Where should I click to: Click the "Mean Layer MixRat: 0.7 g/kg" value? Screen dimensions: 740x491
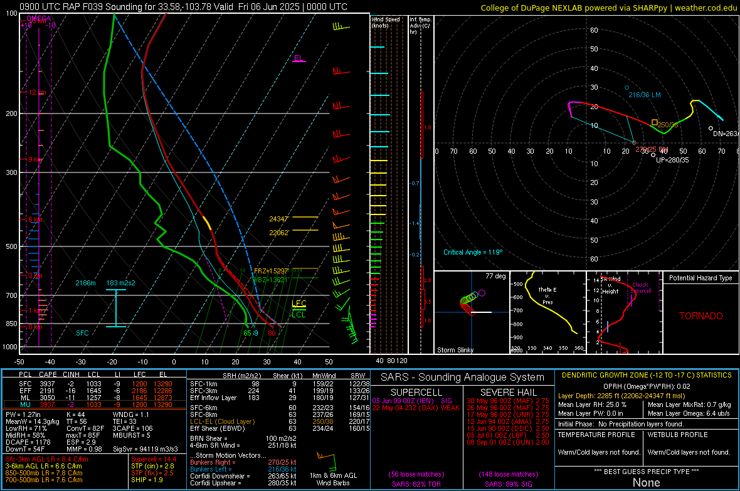[x=689, y=404]
